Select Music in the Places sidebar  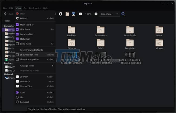10,48
